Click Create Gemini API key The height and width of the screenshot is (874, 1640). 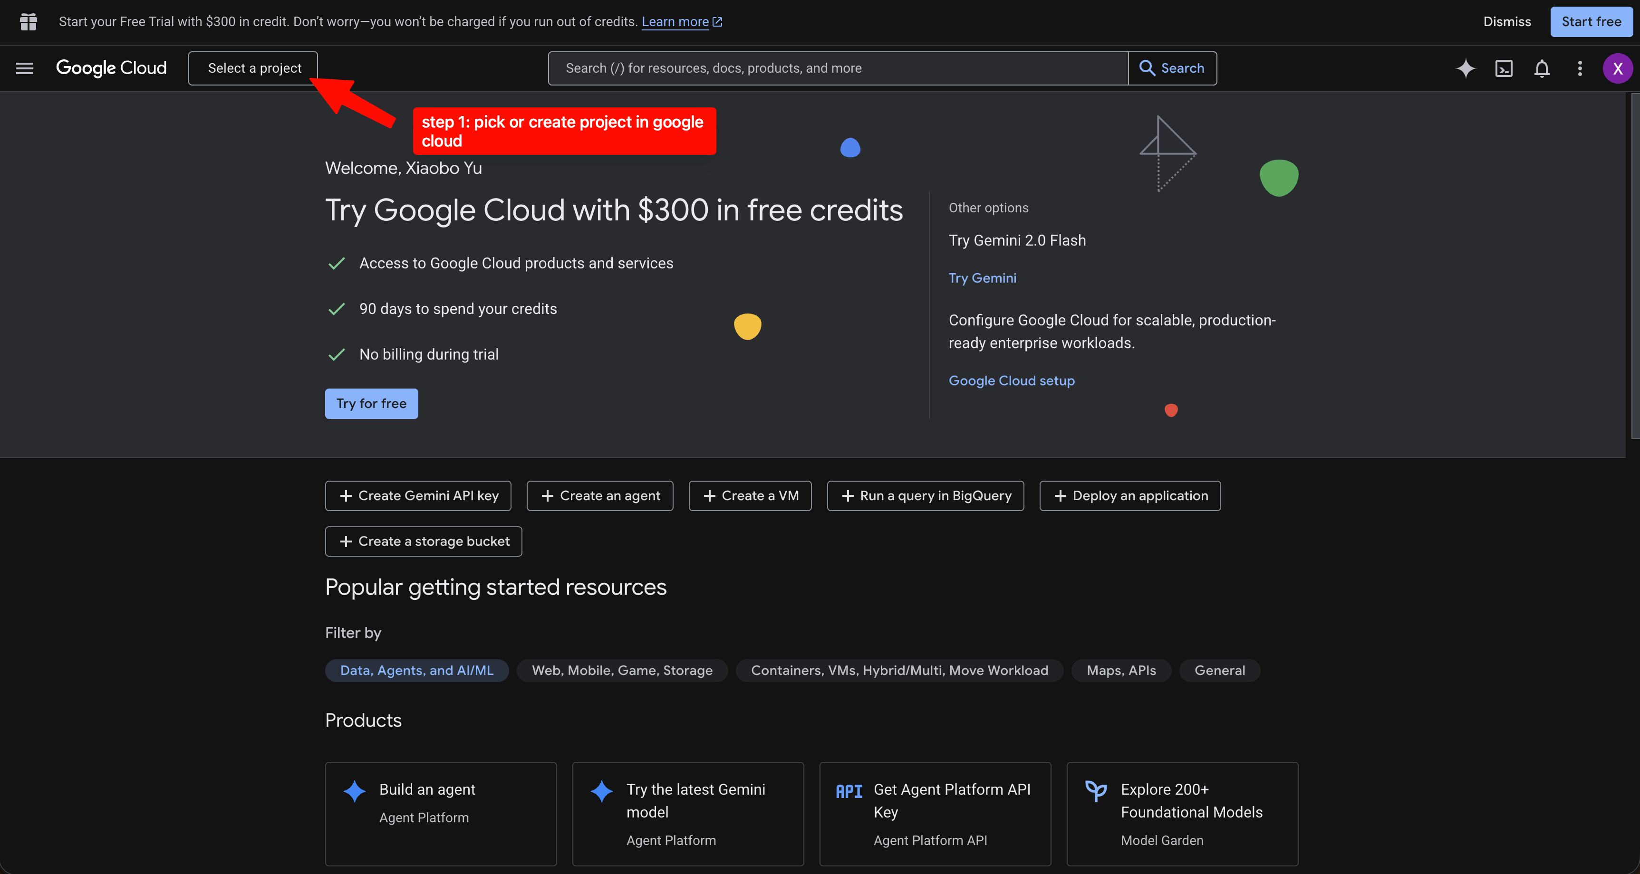point(418,495)
